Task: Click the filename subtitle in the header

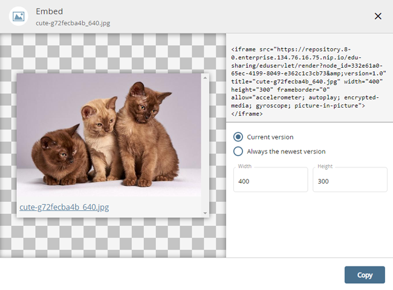Action: [73, 24]
